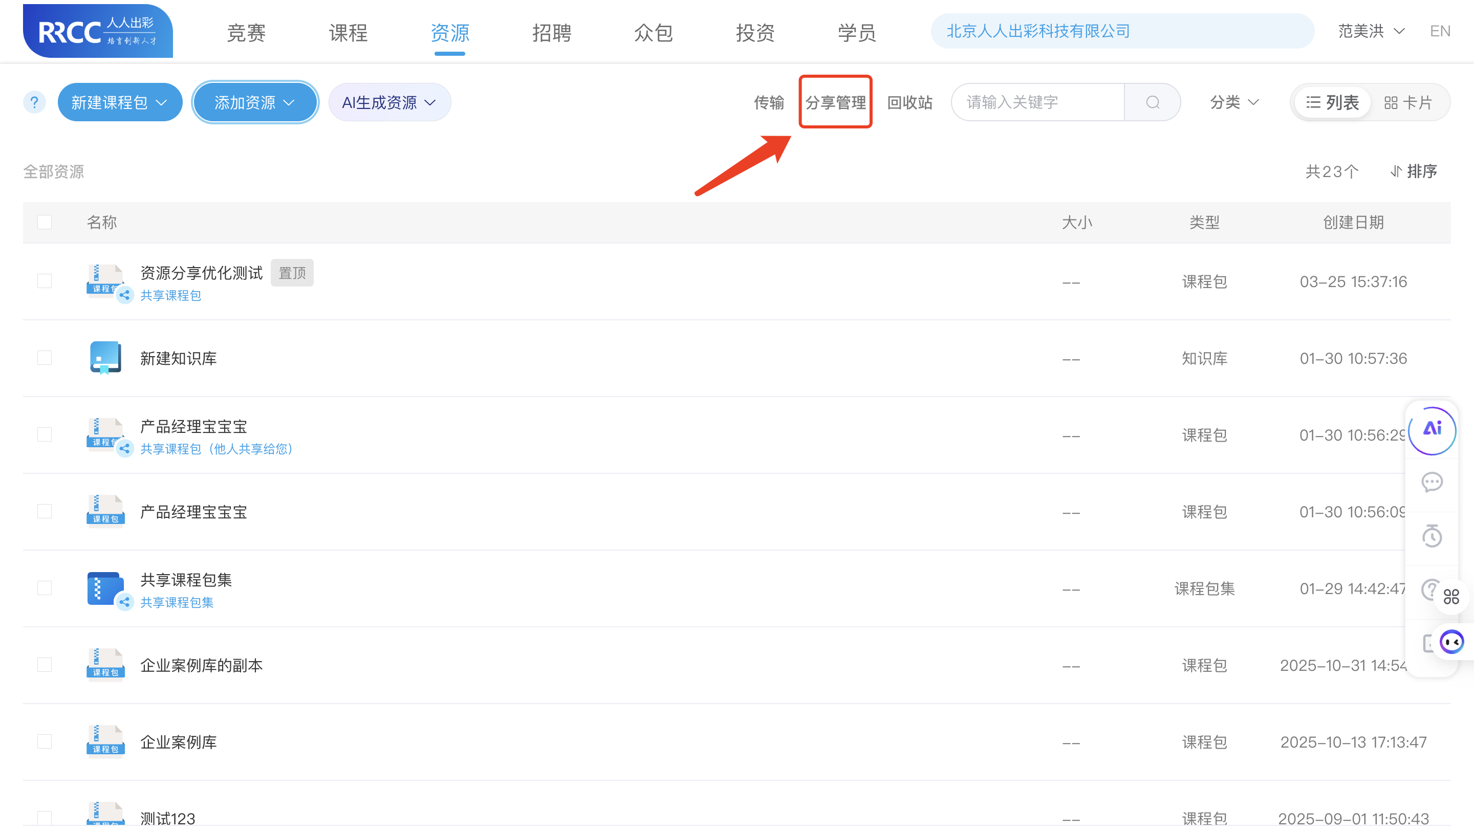1474x831 pixels.
Task: Open 分享管理 share management
Action: [835, 102]
